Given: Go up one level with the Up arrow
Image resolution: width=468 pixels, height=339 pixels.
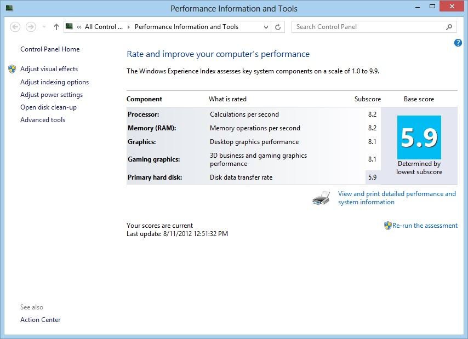Looking at the screenshot, I should (x=56, y=27).
